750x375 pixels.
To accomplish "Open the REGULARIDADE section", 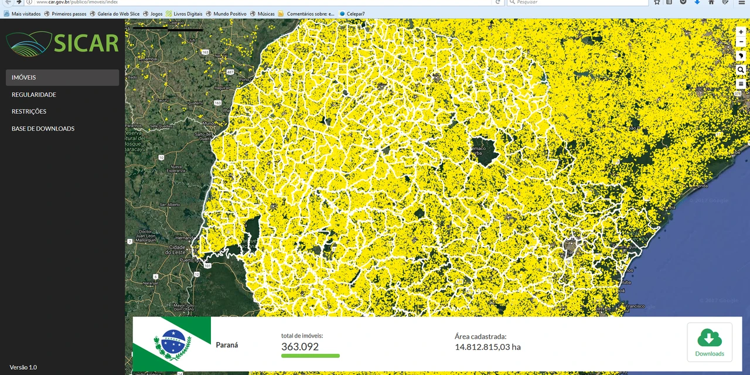I will [x=34, y=94].
